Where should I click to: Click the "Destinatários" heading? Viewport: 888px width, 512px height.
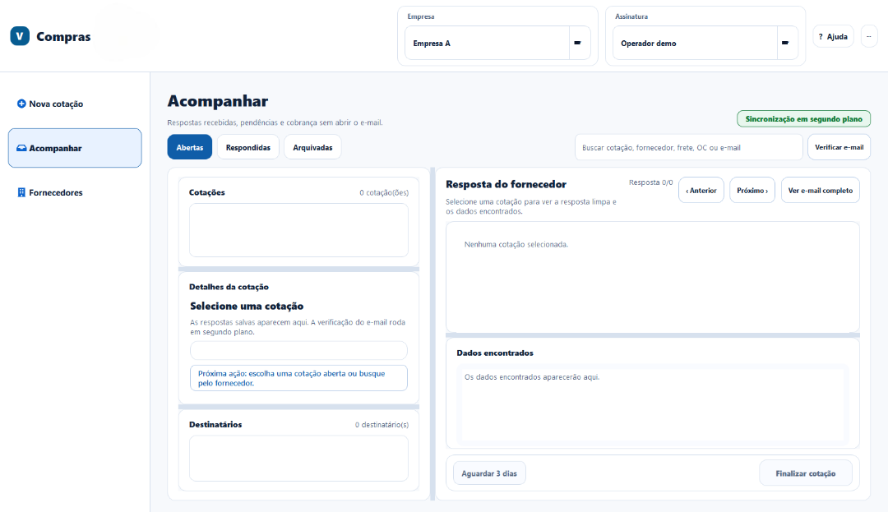point(215,424)
